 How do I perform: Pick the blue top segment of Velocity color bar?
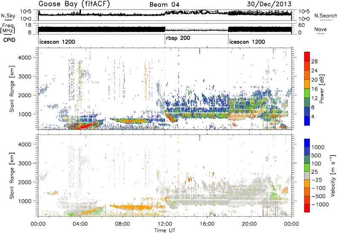[307, 143]
